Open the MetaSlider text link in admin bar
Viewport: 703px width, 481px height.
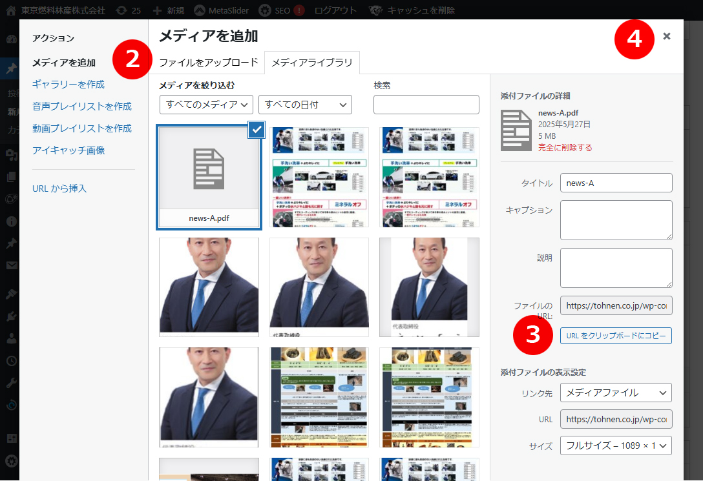[229, 10]
